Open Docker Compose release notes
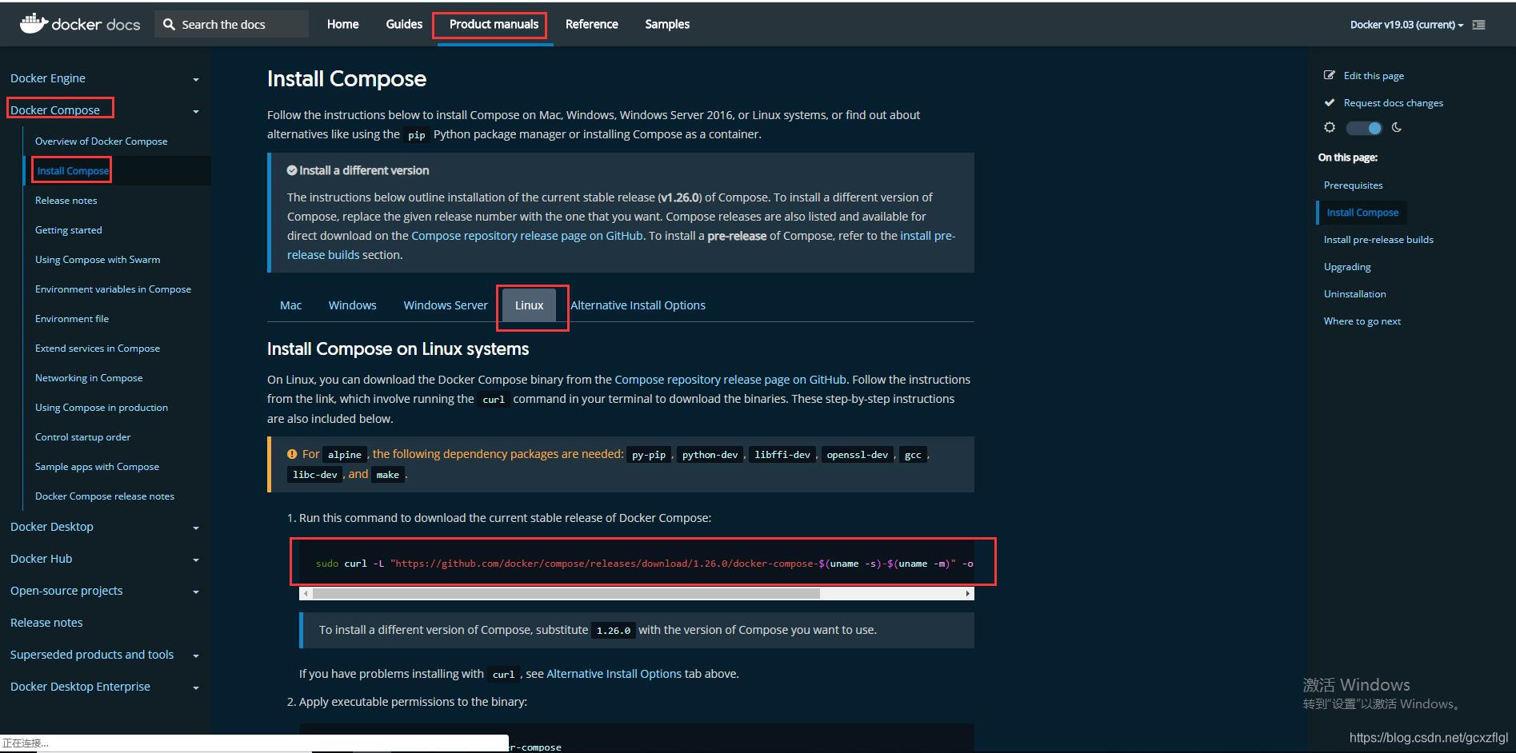Image resolution: width=1516 pixels, height=753 pixels. [x=105, y=496]
